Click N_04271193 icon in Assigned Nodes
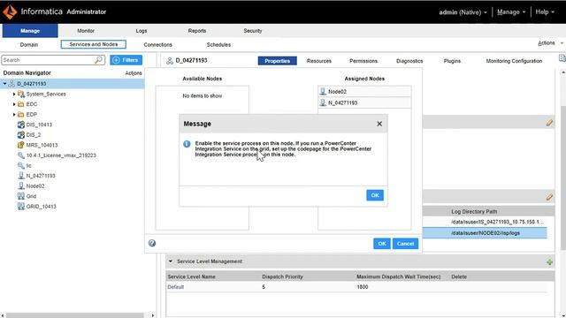Image resolution: width=566 pixels, height=318 pixels. pos(323,102)
